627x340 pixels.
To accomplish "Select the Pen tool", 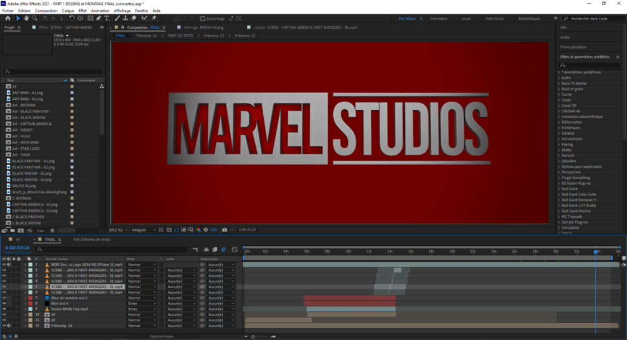I will pyautogui.click(x=99, y=18).
